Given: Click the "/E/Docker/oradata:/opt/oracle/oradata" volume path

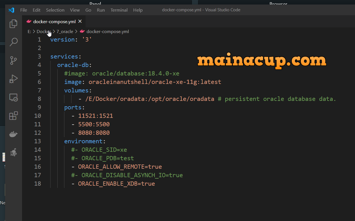Looking at the screenshot, I should coord(150,99).
